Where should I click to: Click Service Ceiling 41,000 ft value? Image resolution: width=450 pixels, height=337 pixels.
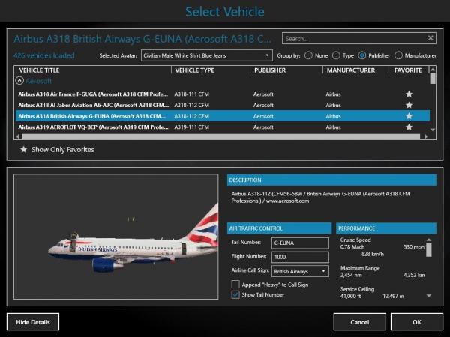pyautogui.click(x=350, y=296)
